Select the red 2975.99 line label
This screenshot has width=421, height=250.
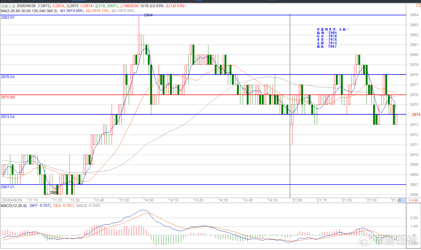point(8,97)
